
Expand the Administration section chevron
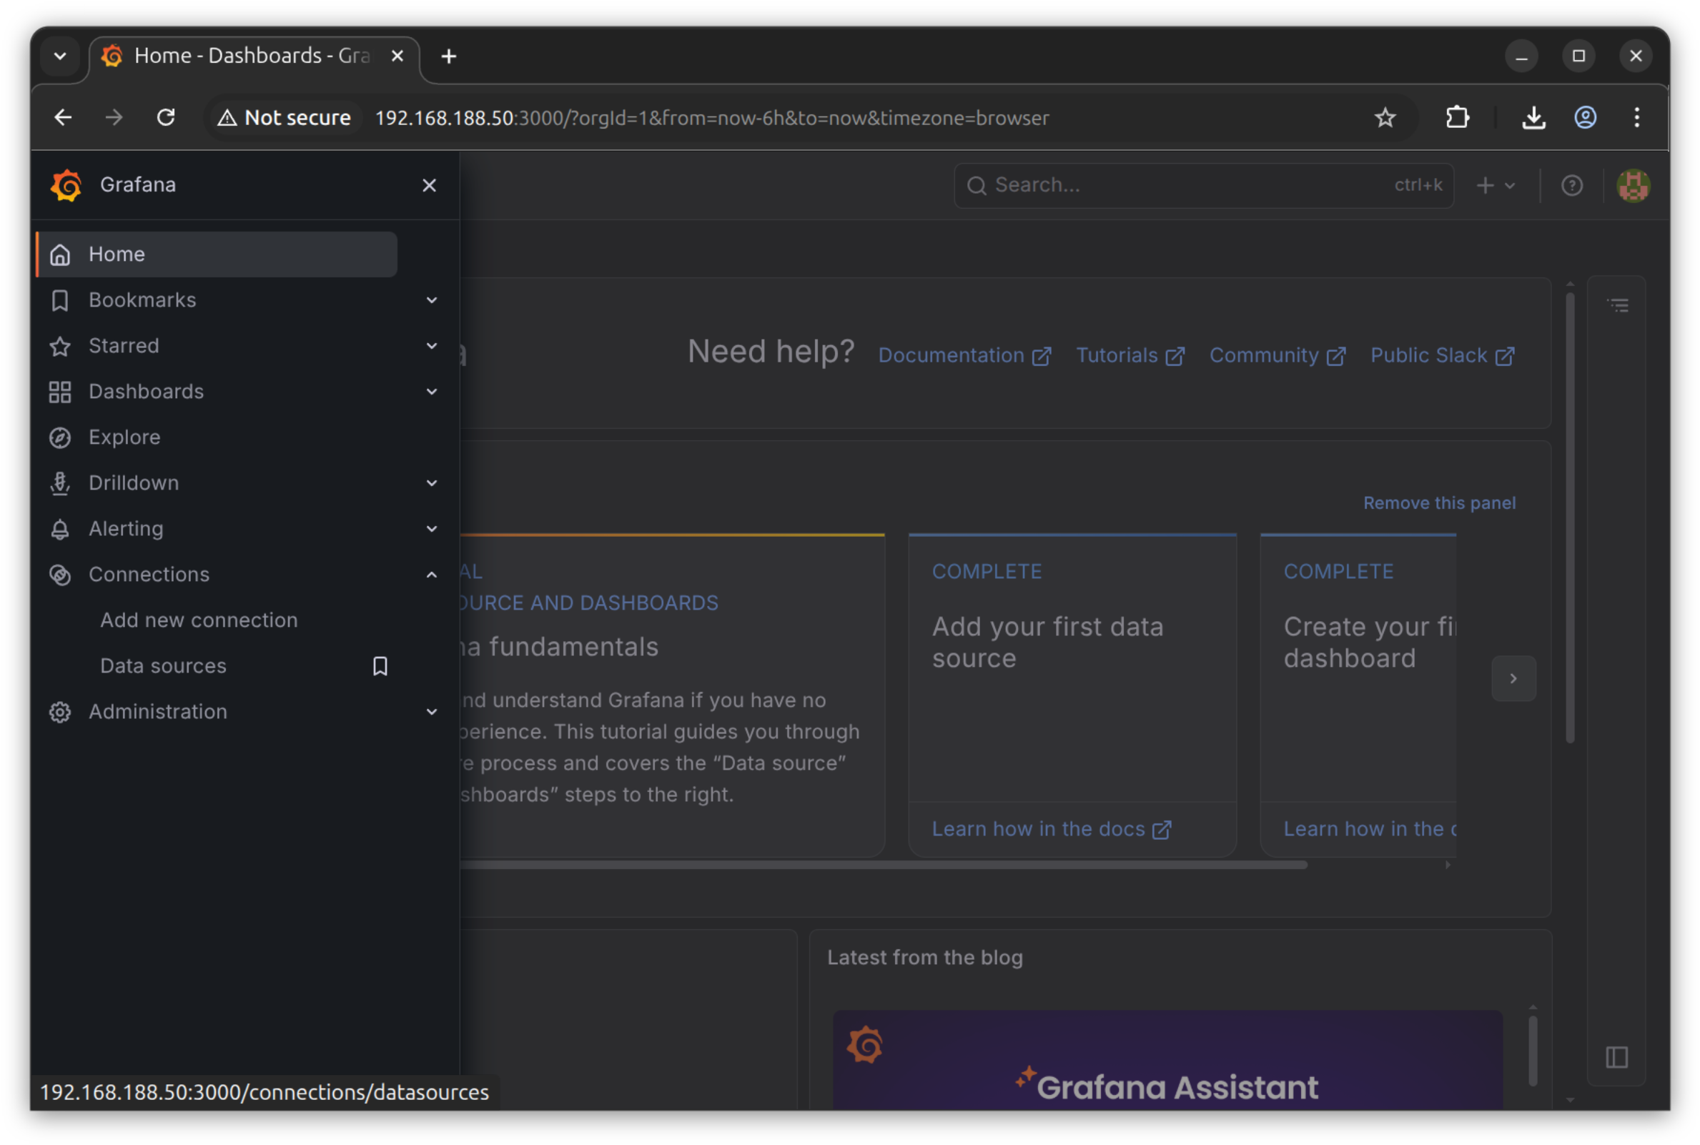[x=432, y=712]
